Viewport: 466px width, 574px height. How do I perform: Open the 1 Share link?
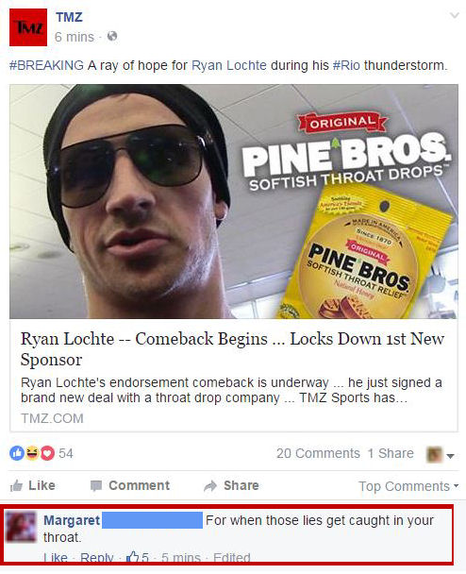[x=391, y=453]
